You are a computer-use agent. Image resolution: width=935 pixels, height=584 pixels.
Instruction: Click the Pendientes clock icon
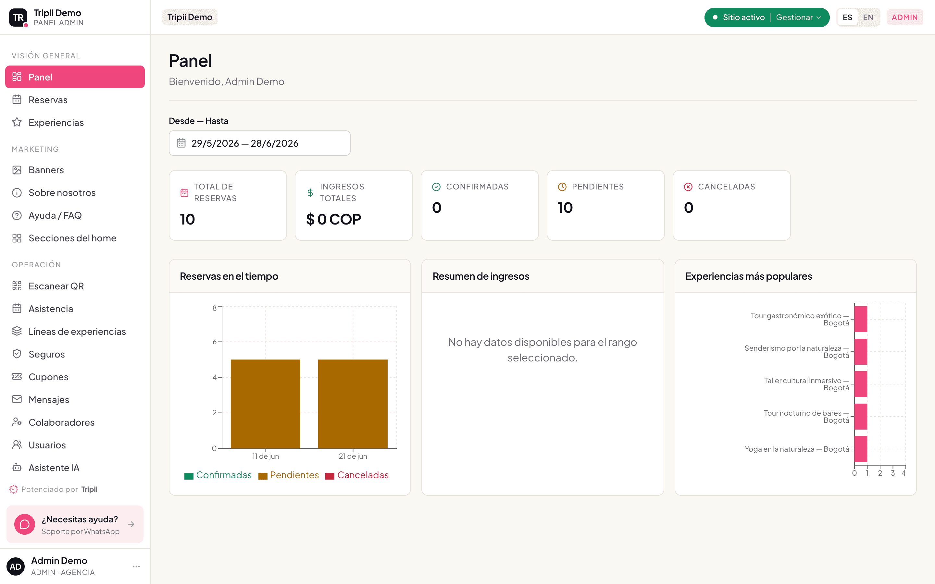(x=562, y=187)
